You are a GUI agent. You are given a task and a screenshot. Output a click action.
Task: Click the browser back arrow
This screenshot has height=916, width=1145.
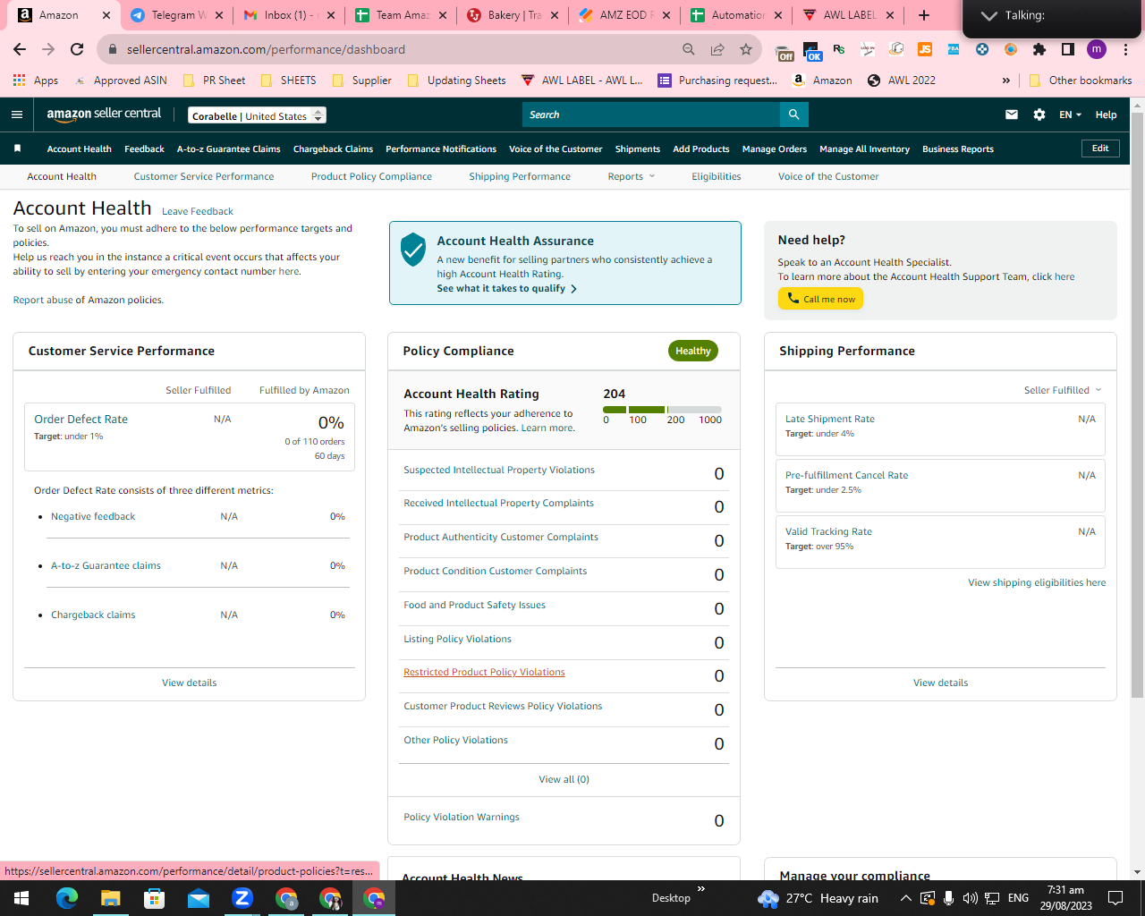point(20,49)
